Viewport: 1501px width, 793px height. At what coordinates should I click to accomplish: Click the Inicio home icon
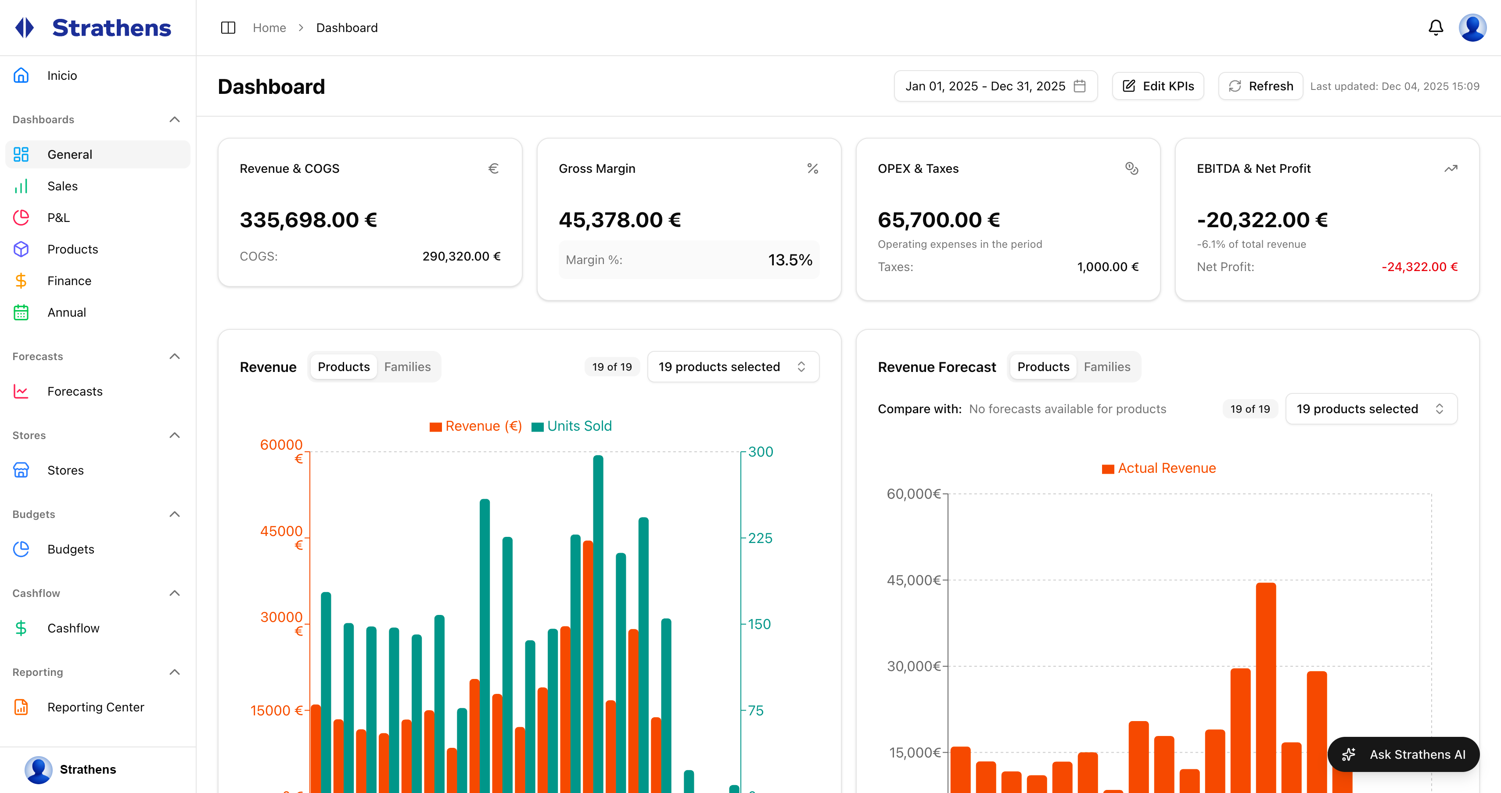pos(21,76)
